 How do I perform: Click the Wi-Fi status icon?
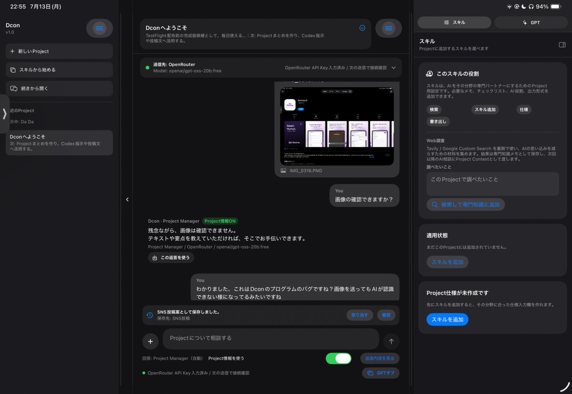pos(509,7)
